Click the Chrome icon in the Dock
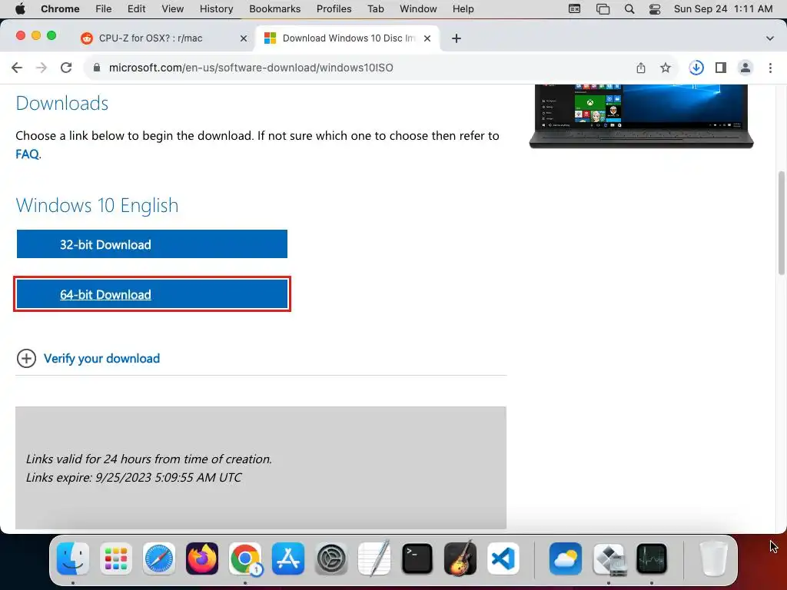This screenshot has width=787, height=590. pyautogui.click(x=245, y=559)
